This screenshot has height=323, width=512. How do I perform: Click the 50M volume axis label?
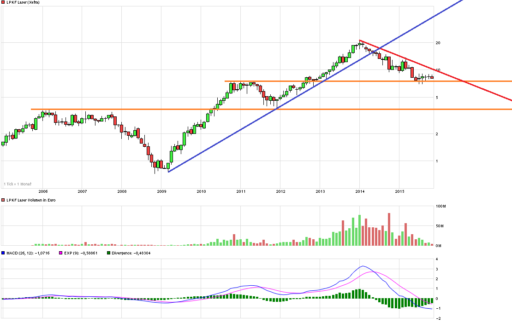click(x=440, y=225)
